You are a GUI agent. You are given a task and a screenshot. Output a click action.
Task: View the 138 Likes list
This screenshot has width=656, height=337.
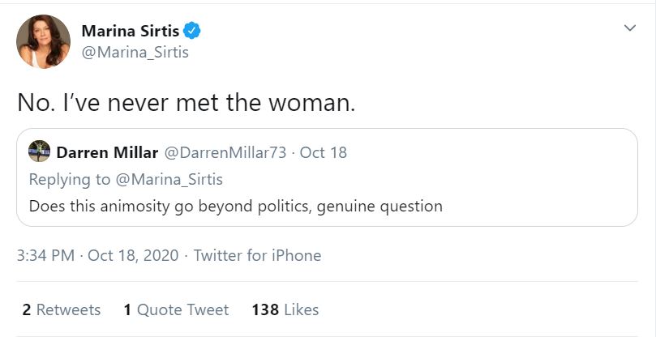285,309
